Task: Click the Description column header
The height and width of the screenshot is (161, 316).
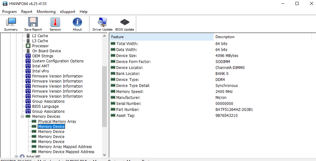Action: point(262,37)
